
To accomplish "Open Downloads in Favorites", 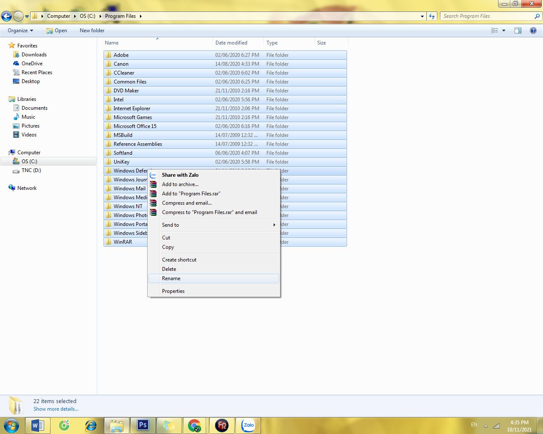I will [x=34, y=55].
